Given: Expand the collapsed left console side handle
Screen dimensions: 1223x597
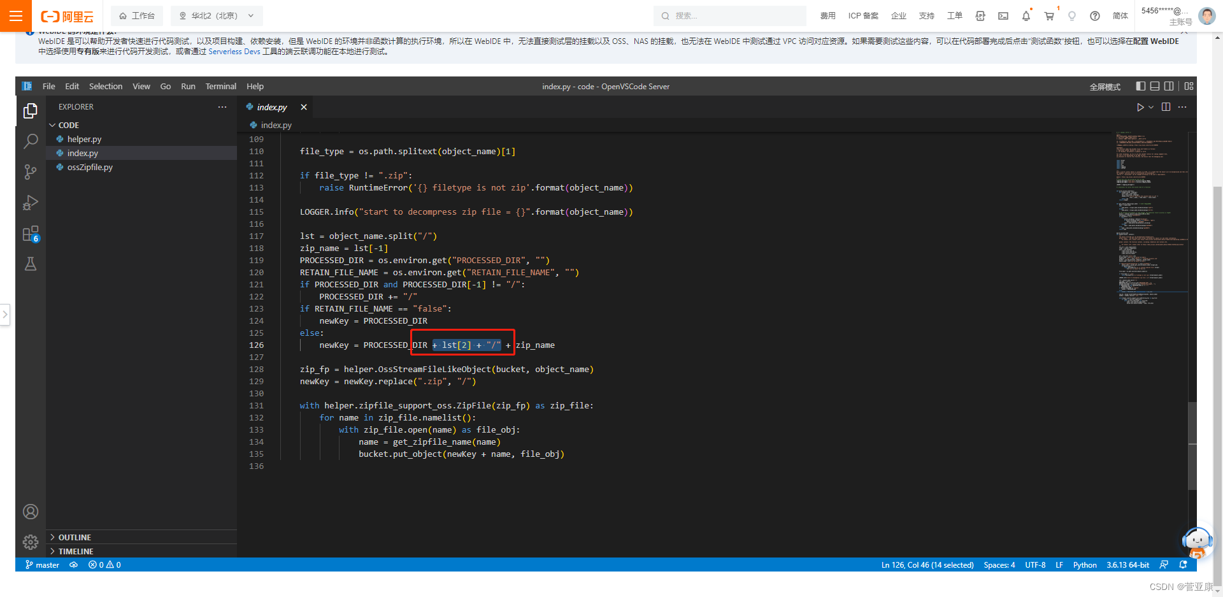Looking at the screenshot, I should [x=4, y=314].
